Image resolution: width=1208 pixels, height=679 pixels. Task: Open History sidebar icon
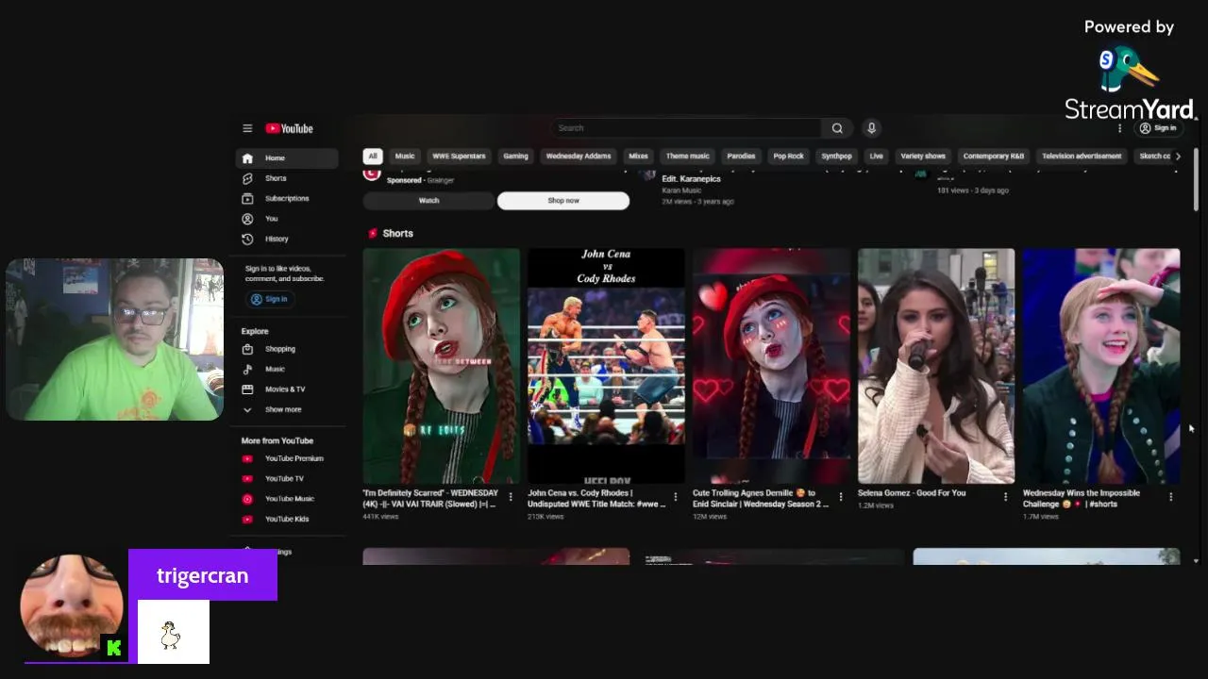pyautogui.click(x=247, y=240)
